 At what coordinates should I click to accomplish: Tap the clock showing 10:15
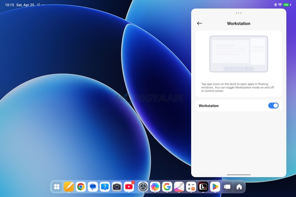9,5
